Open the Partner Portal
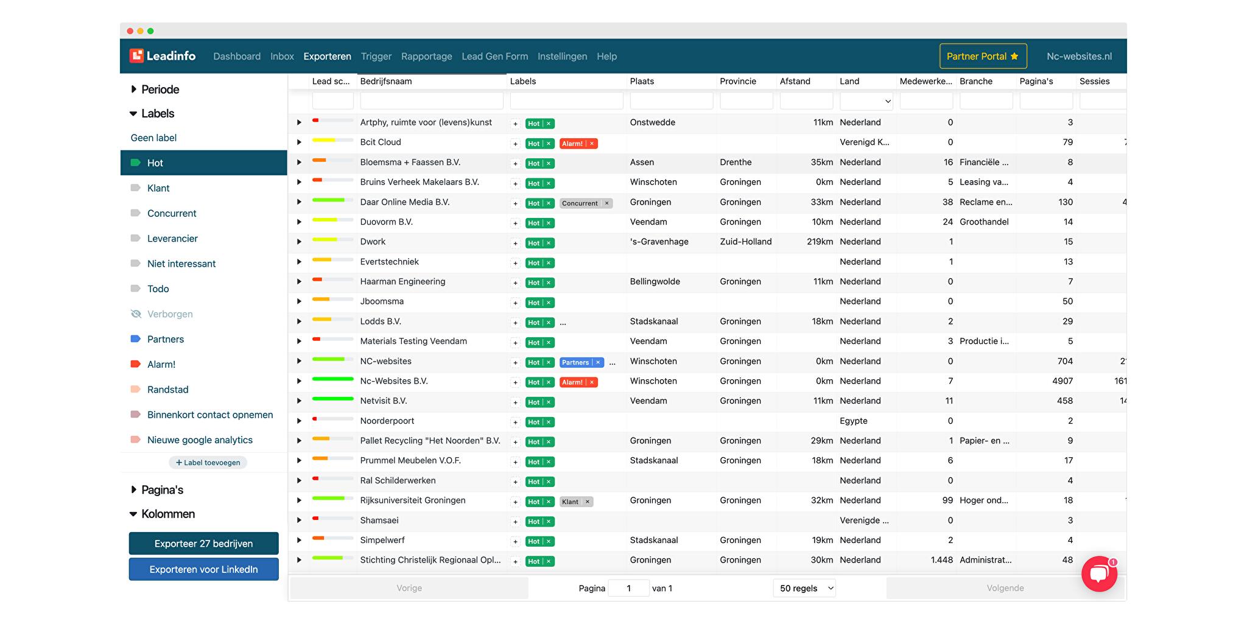 (983, 56)
